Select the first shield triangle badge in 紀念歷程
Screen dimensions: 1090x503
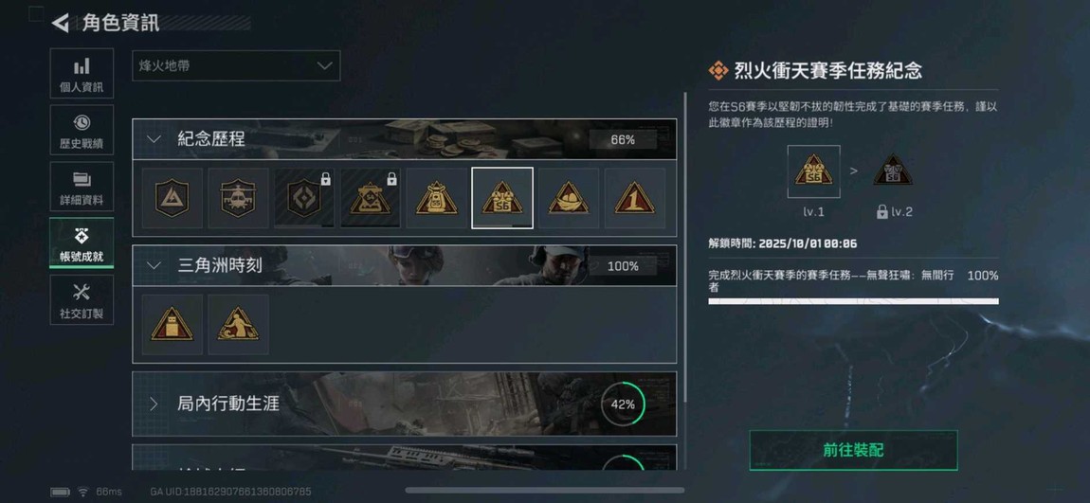pyautogui.click(x=173, y=198)
